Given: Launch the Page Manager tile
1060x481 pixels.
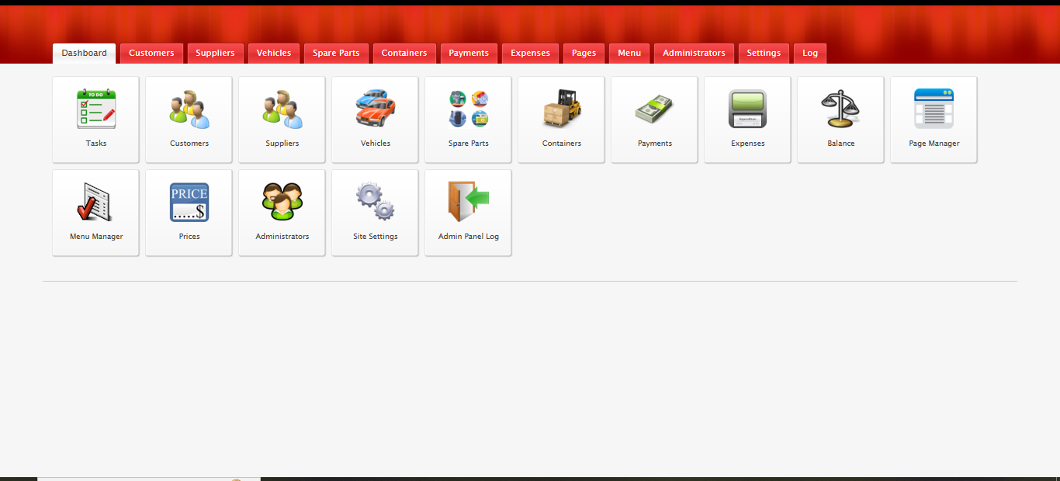Looking at the screenshot, I should [934, 119].
